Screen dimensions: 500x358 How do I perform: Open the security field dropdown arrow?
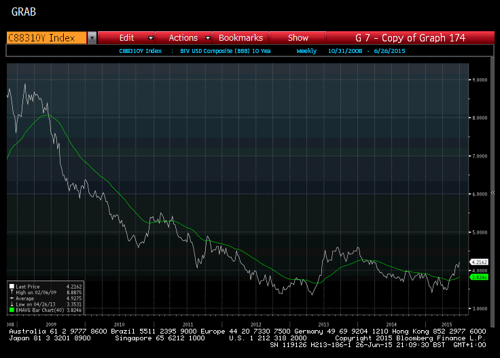(x=92, y=38)
